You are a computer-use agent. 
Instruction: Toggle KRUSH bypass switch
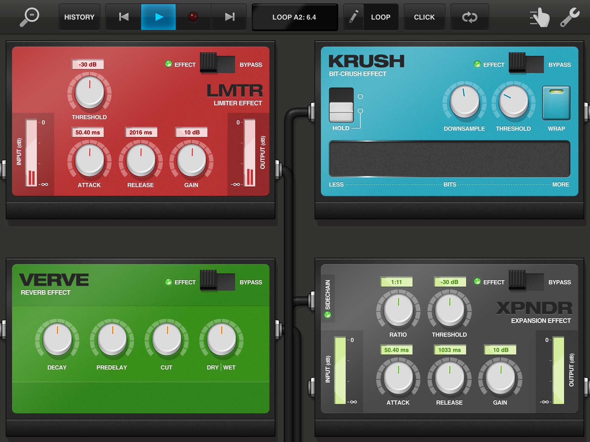(x=526, y=63)
